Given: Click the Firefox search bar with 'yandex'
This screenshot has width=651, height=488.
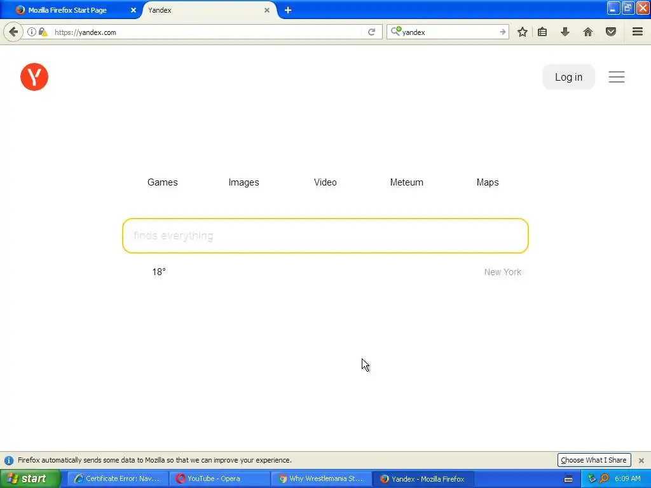Looking at the screenshot, I should pyautogui.click(x=448, y=32).
